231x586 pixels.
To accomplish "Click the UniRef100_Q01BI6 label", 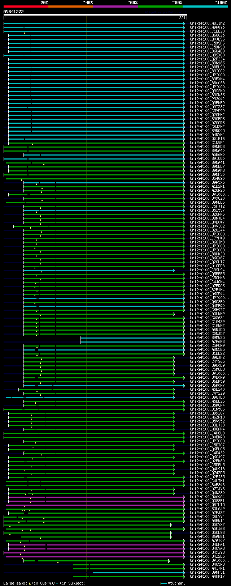I will [x=207, y=139].
